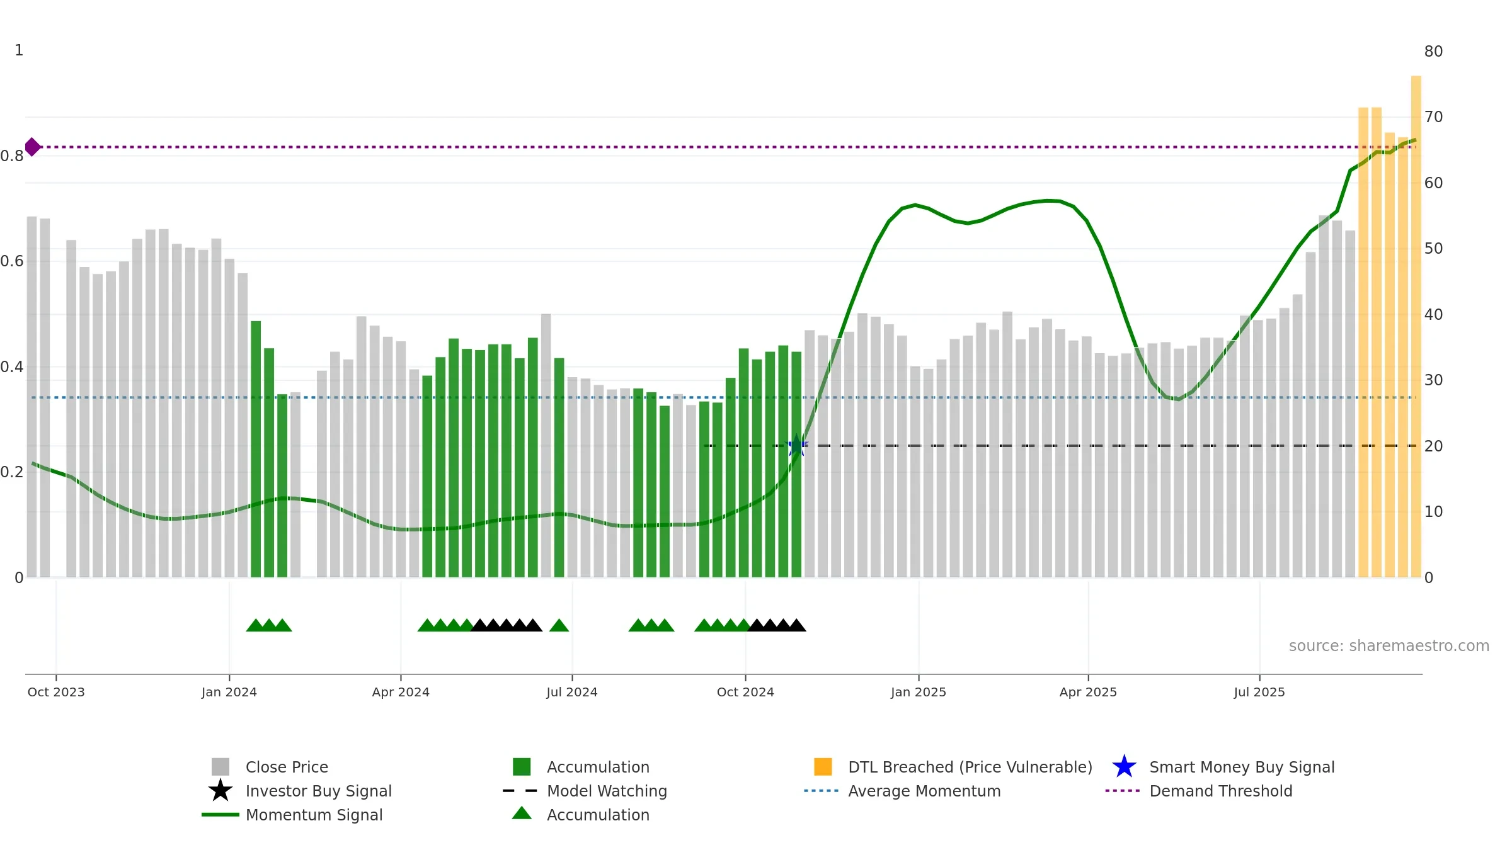
Task: Click the blue star Smart Money legend icon
Action: (1124, 766)
